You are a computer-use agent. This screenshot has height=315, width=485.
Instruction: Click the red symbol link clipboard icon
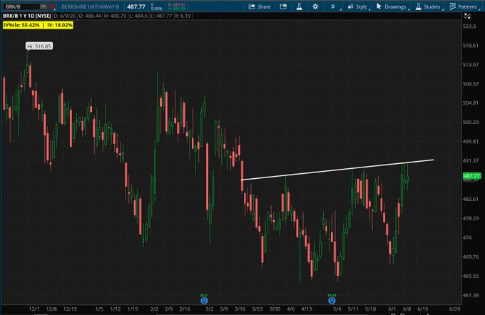52,6
